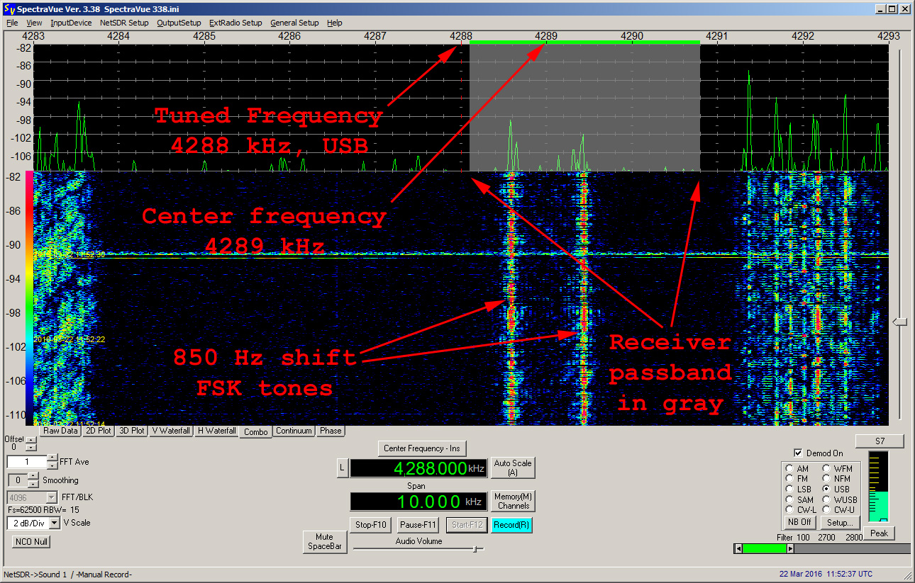915x583 pixels.
Task: Select the LSB demodulation mode
Action: pos(790,489)
